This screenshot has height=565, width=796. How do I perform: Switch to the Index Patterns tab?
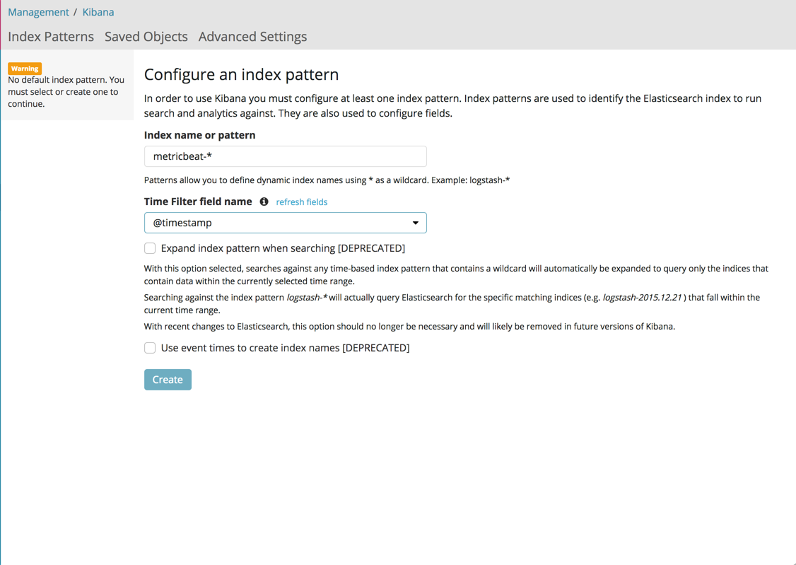(x=51, y=37)
